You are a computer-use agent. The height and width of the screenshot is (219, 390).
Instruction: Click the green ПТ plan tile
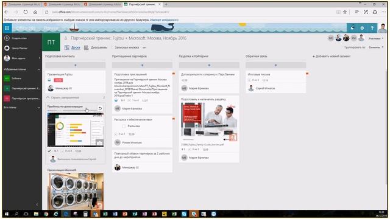51,42
